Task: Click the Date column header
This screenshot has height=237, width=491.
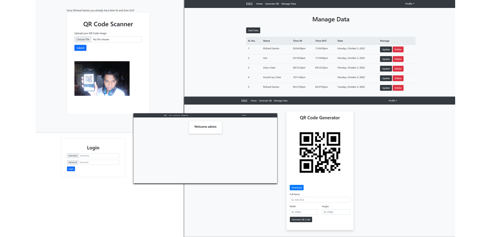Action: [340, 41]
